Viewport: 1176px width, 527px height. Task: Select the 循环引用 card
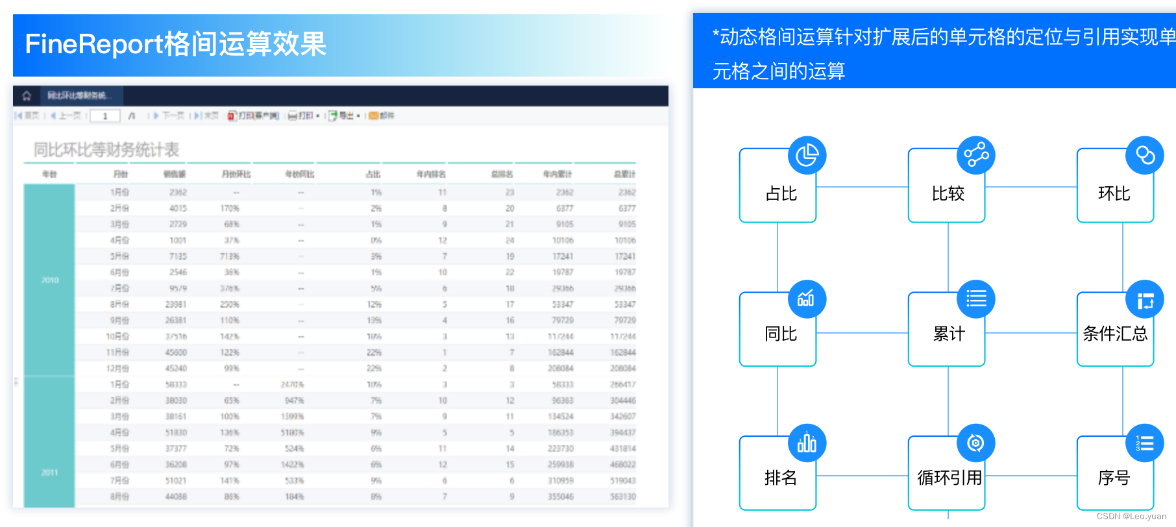[947, 474]
